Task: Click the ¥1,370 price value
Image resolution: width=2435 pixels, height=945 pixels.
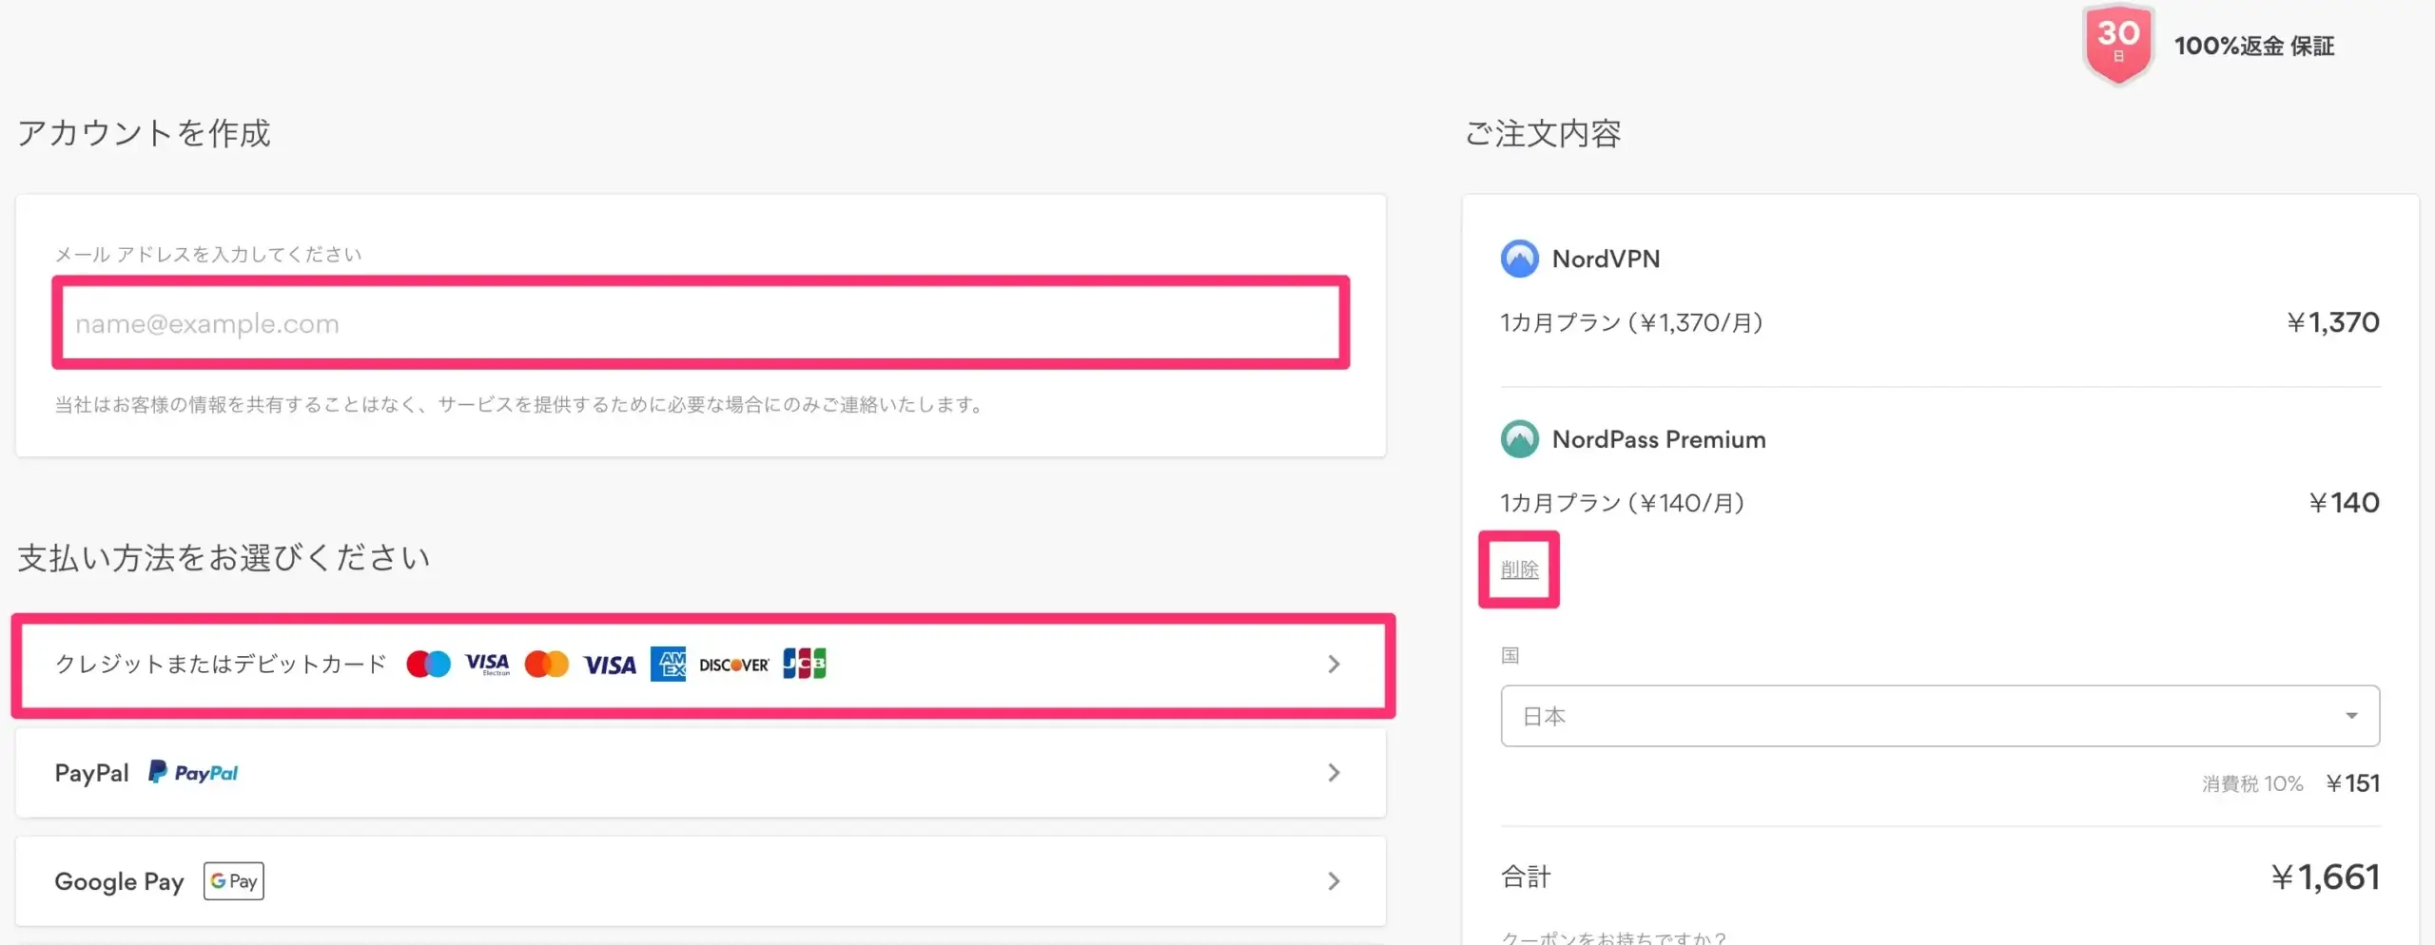Action: 2333,322
